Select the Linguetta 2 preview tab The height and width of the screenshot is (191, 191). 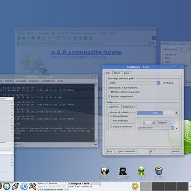pos(128,107)
